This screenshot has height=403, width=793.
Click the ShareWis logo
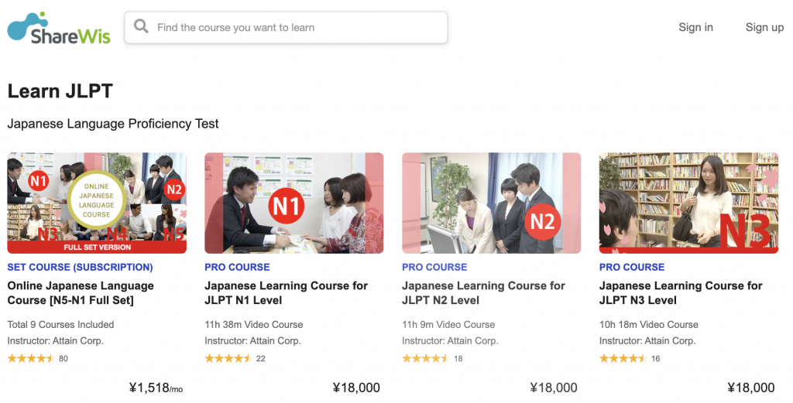pos(59,28)
